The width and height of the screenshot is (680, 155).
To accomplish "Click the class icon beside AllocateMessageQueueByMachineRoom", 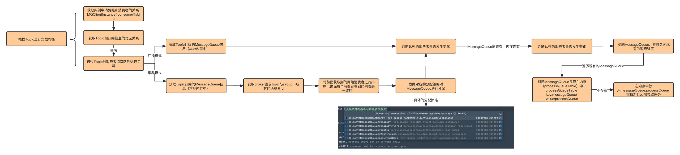I will tap(347, 134).
